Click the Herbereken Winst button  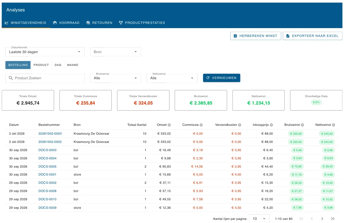[x=256, y=36]
